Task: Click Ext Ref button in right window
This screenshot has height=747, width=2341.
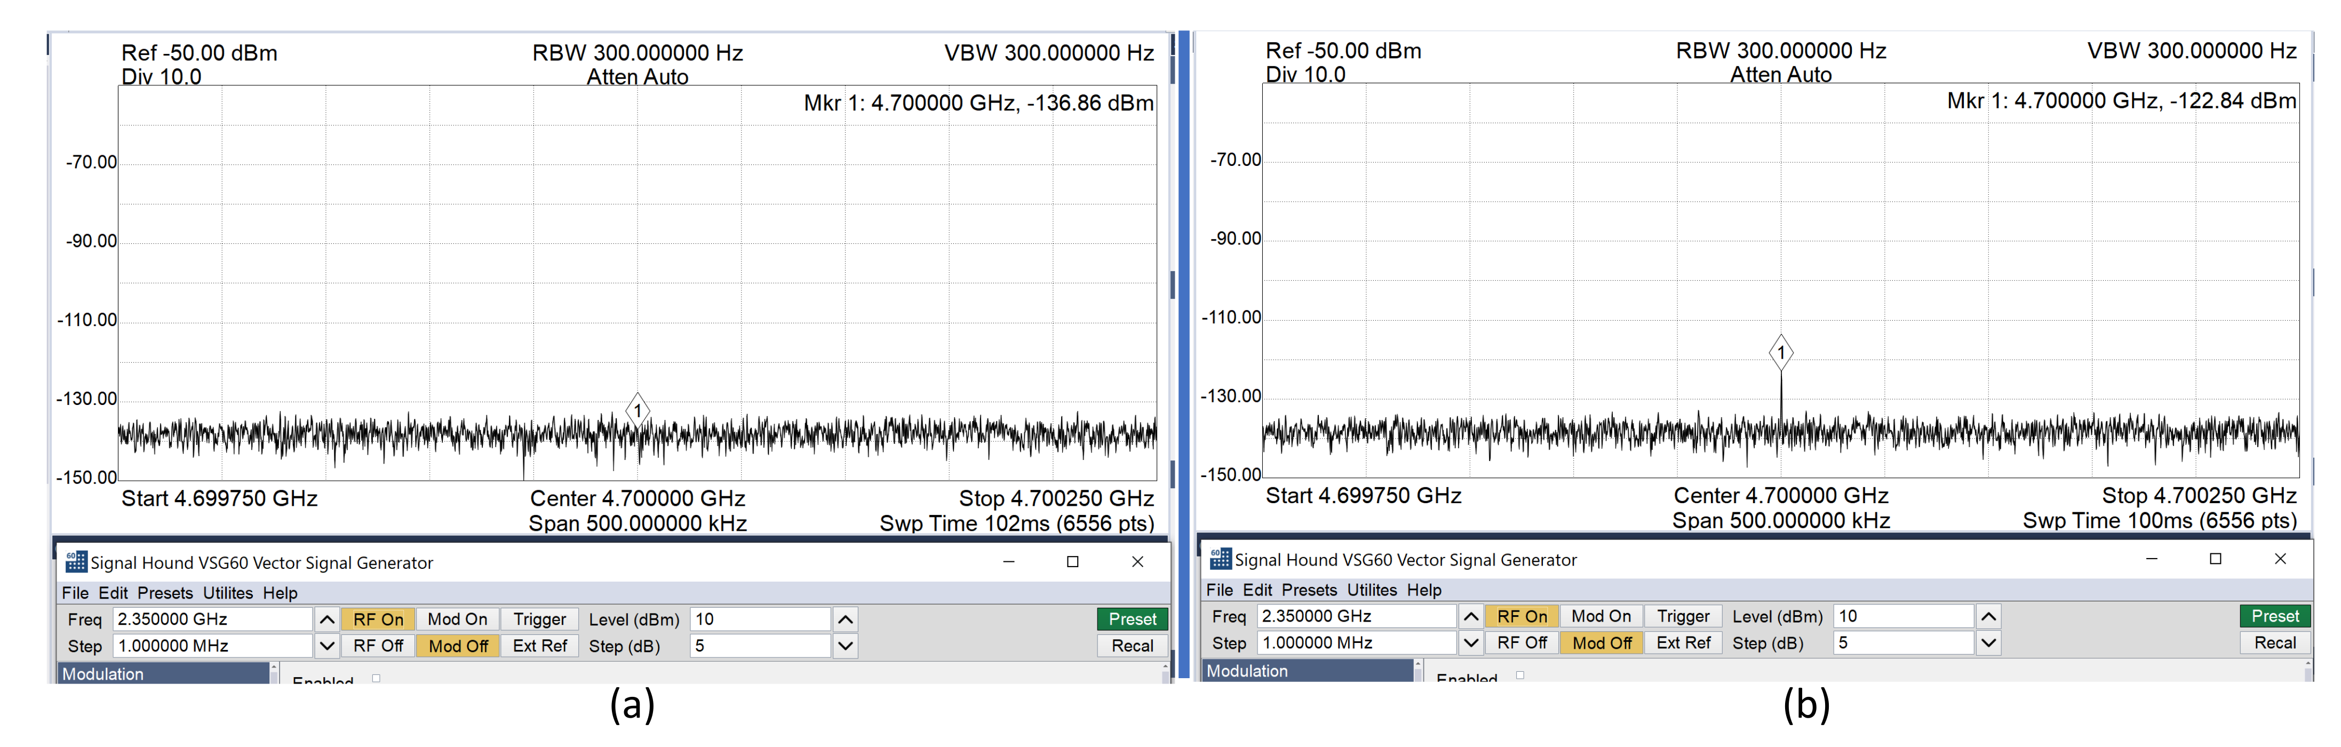Action: pos(1683,642)
